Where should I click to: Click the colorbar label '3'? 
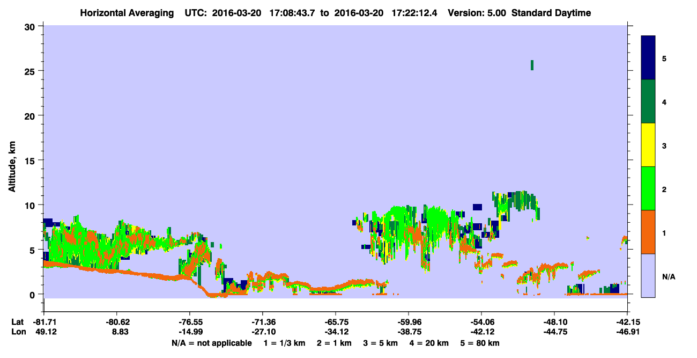664,145
